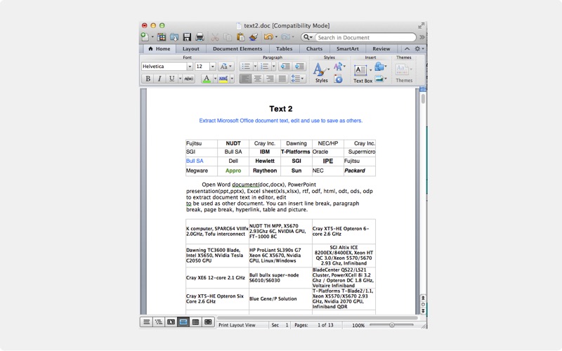
Task: Switch to Publishing Layout view button
Action: tap(171, 322)
